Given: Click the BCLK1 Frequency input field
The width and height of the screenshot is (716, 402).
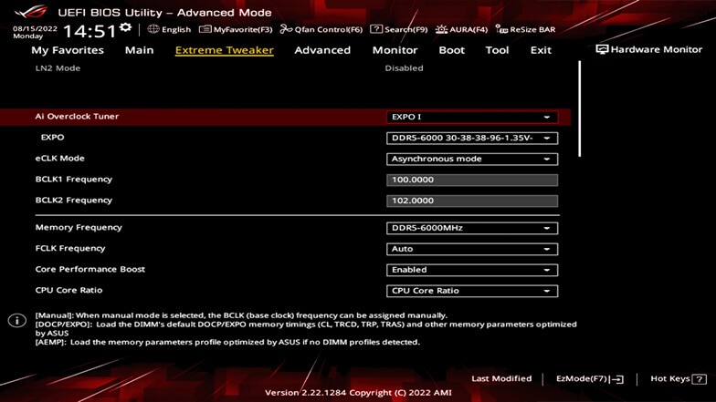Looking at the screenshot, I should 471,180.
